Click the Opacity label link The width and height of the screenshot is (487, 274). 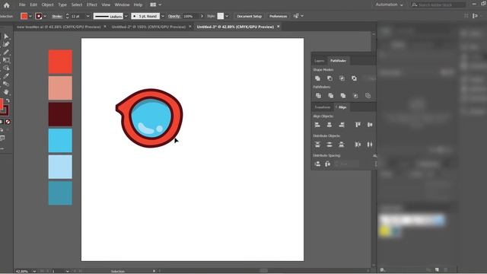click(x=174, y=16)
